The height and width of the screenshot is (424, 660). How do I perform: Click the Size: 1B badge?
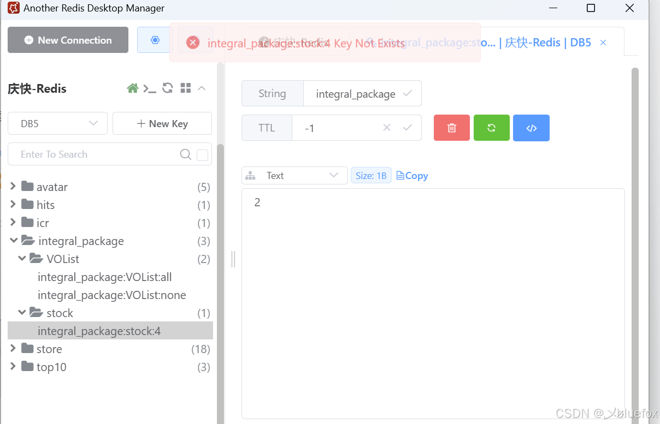(371, 176)
